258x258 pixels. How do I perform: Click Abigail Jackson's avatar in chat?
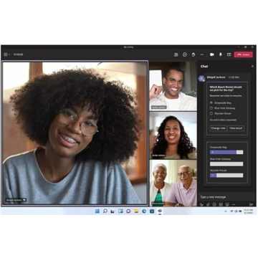point(201,78)
